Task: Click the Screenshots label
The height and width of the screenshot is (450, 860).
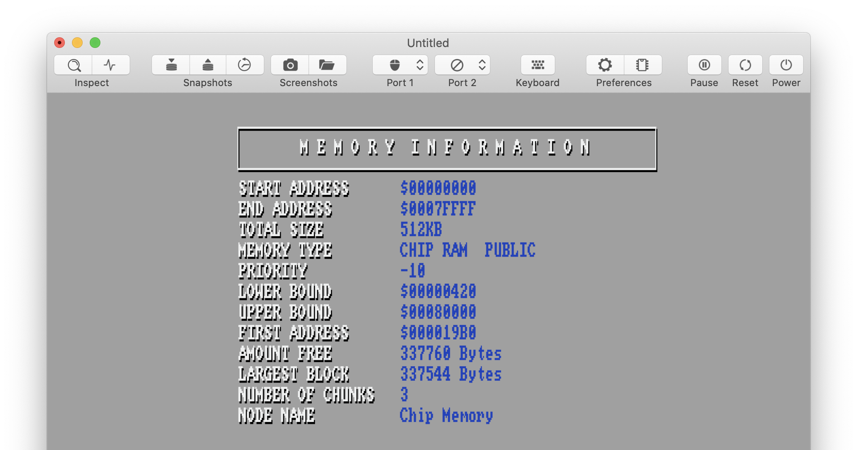Action: (308, 83)
